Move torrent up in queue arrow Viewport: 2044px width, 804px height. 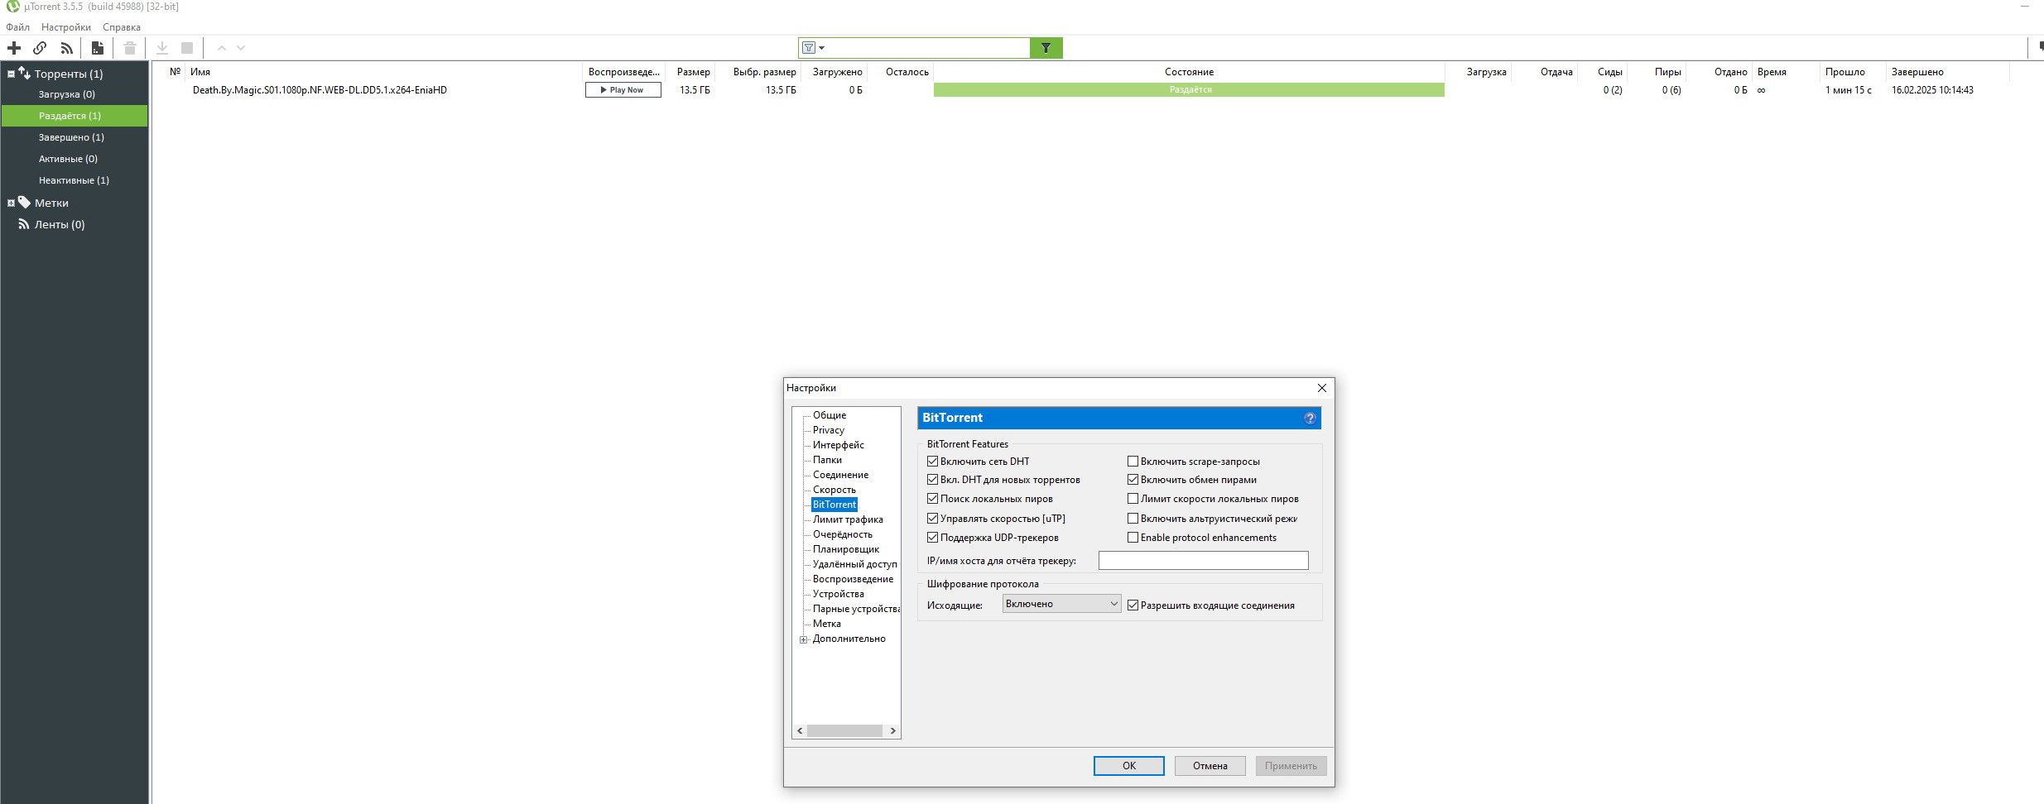click(x=221, y=48)
